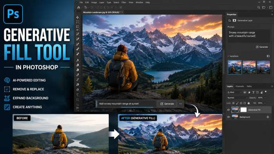Open the View menu

point(131,2)
